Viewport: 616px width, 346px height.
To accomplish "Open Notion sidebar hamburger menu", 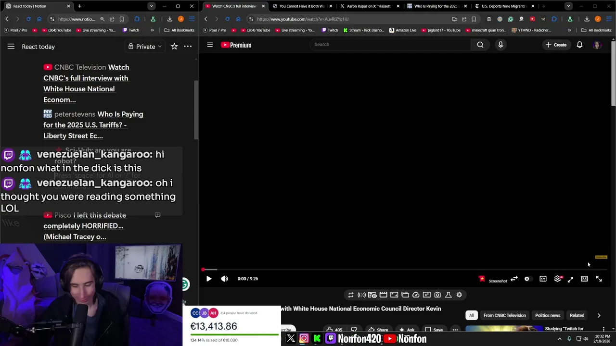I will click(11, 47).
